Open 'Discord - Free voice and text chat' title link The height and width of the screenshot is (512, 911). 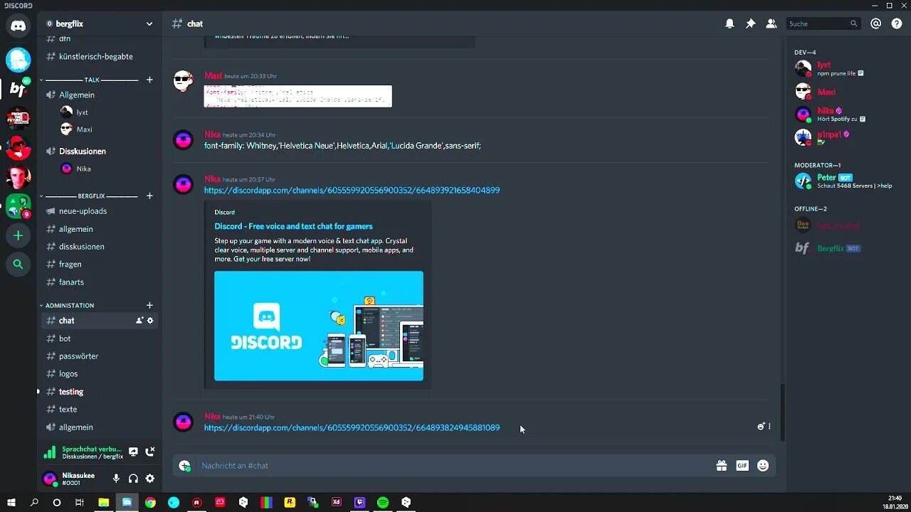point(293,226)
